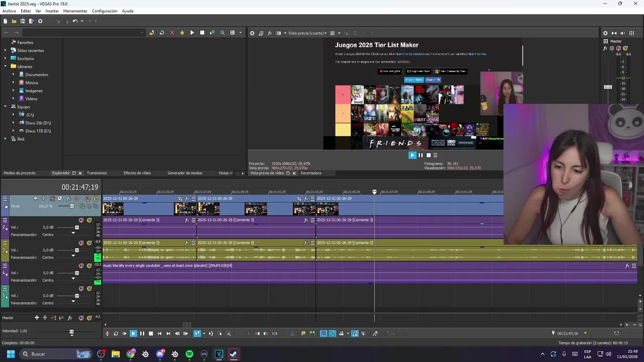Open Video output FX in the preview toolbar
This screenshot has width=644, height=362.
pos(270,33)
